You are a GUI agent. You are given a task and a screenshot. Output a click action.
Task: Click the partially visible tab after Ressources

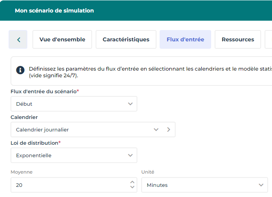click(x=268, y=39)
